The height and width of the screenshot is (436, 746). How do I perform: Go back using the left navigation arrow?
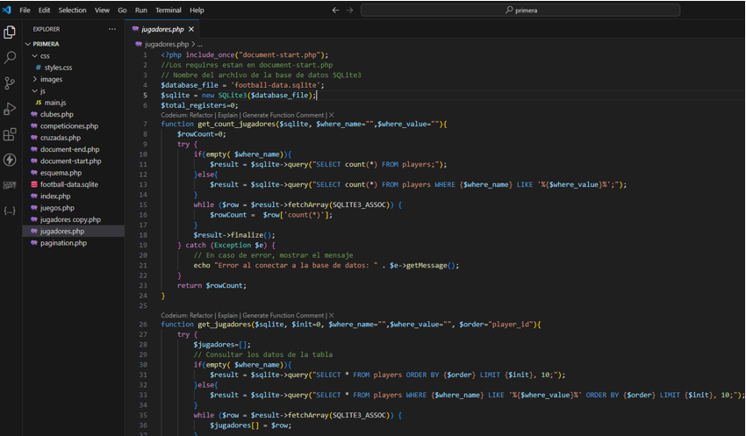(335, 11)
